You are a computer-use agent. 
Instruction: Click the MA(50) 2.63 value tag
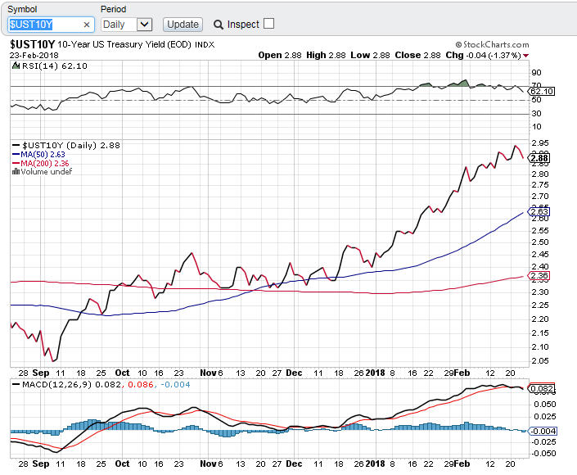click(x=539, y=211)
